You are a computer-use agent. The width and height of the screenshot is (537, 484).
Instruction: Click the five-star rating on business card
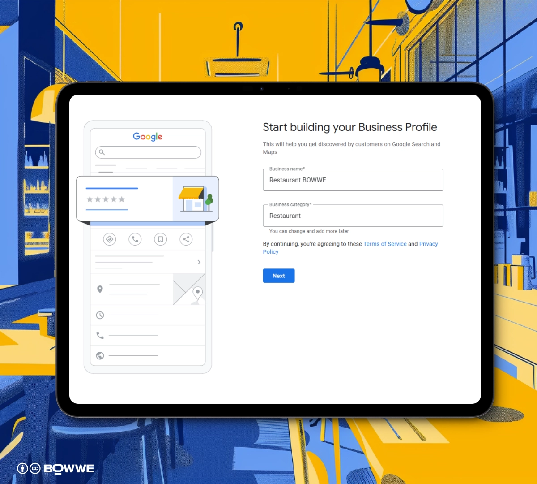point(106,199)
